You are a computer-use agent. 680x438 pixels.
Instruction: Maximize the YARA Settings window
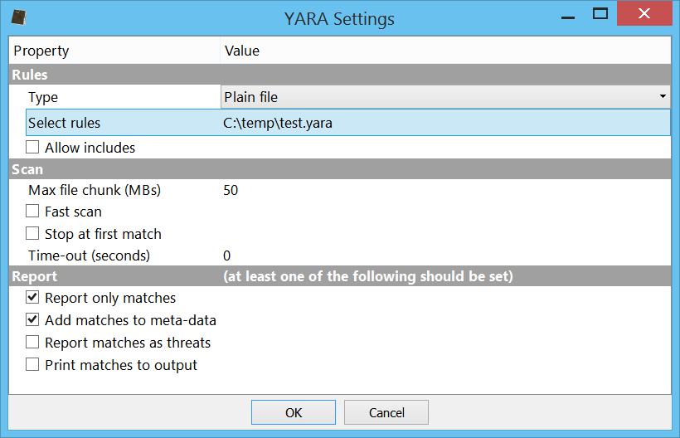coord(600,14)
